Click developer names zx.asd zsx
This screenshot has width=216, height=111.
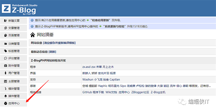click(x=89, y=67)
